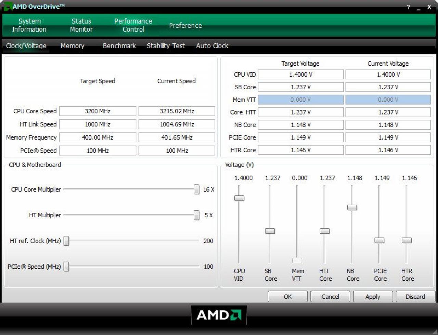Click the CPU VID target voltage field
This screenshot has width=438, height=335.
301,75
